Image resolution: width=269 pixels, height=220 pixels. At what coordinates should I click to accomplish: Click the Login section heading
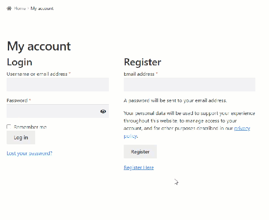pyautogui.click(x=19, y=62)
